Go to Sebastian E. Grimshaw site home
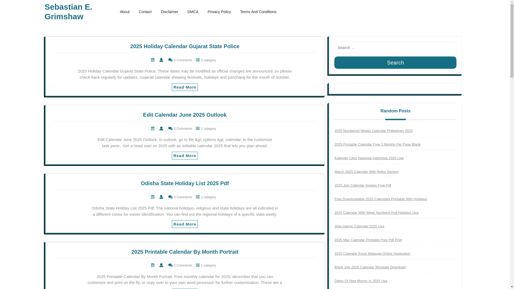This screenshot has height=289, width=514. (x=68, y=12)
